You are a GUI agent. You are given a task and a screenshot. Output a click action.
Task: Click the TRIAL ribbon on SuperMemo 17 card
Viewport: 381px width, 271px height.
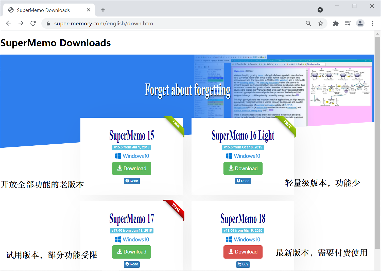pos(176,208)
